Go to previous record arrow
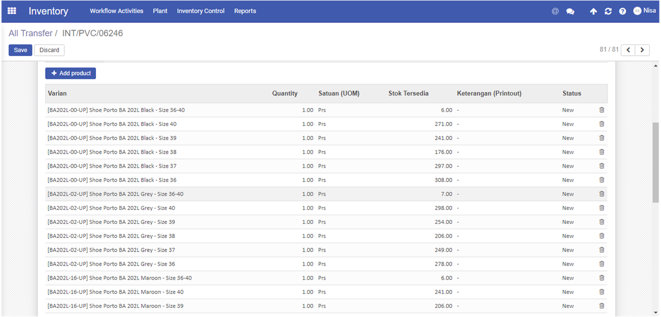 click(628, 50)
